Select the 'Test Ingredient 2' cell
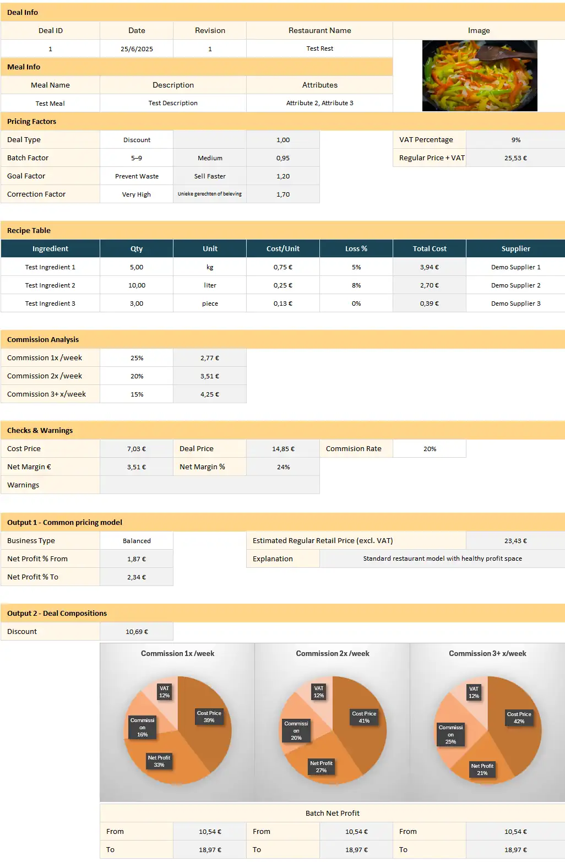 [x=50, y=285]
